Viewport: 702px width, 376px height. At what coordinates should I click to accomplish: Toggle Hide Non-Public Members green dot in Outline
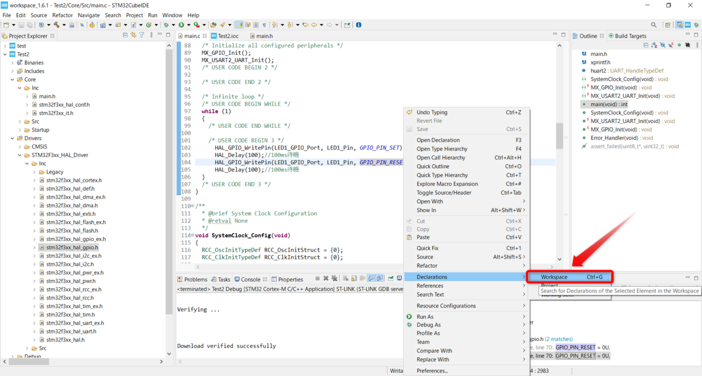point(679,45)
